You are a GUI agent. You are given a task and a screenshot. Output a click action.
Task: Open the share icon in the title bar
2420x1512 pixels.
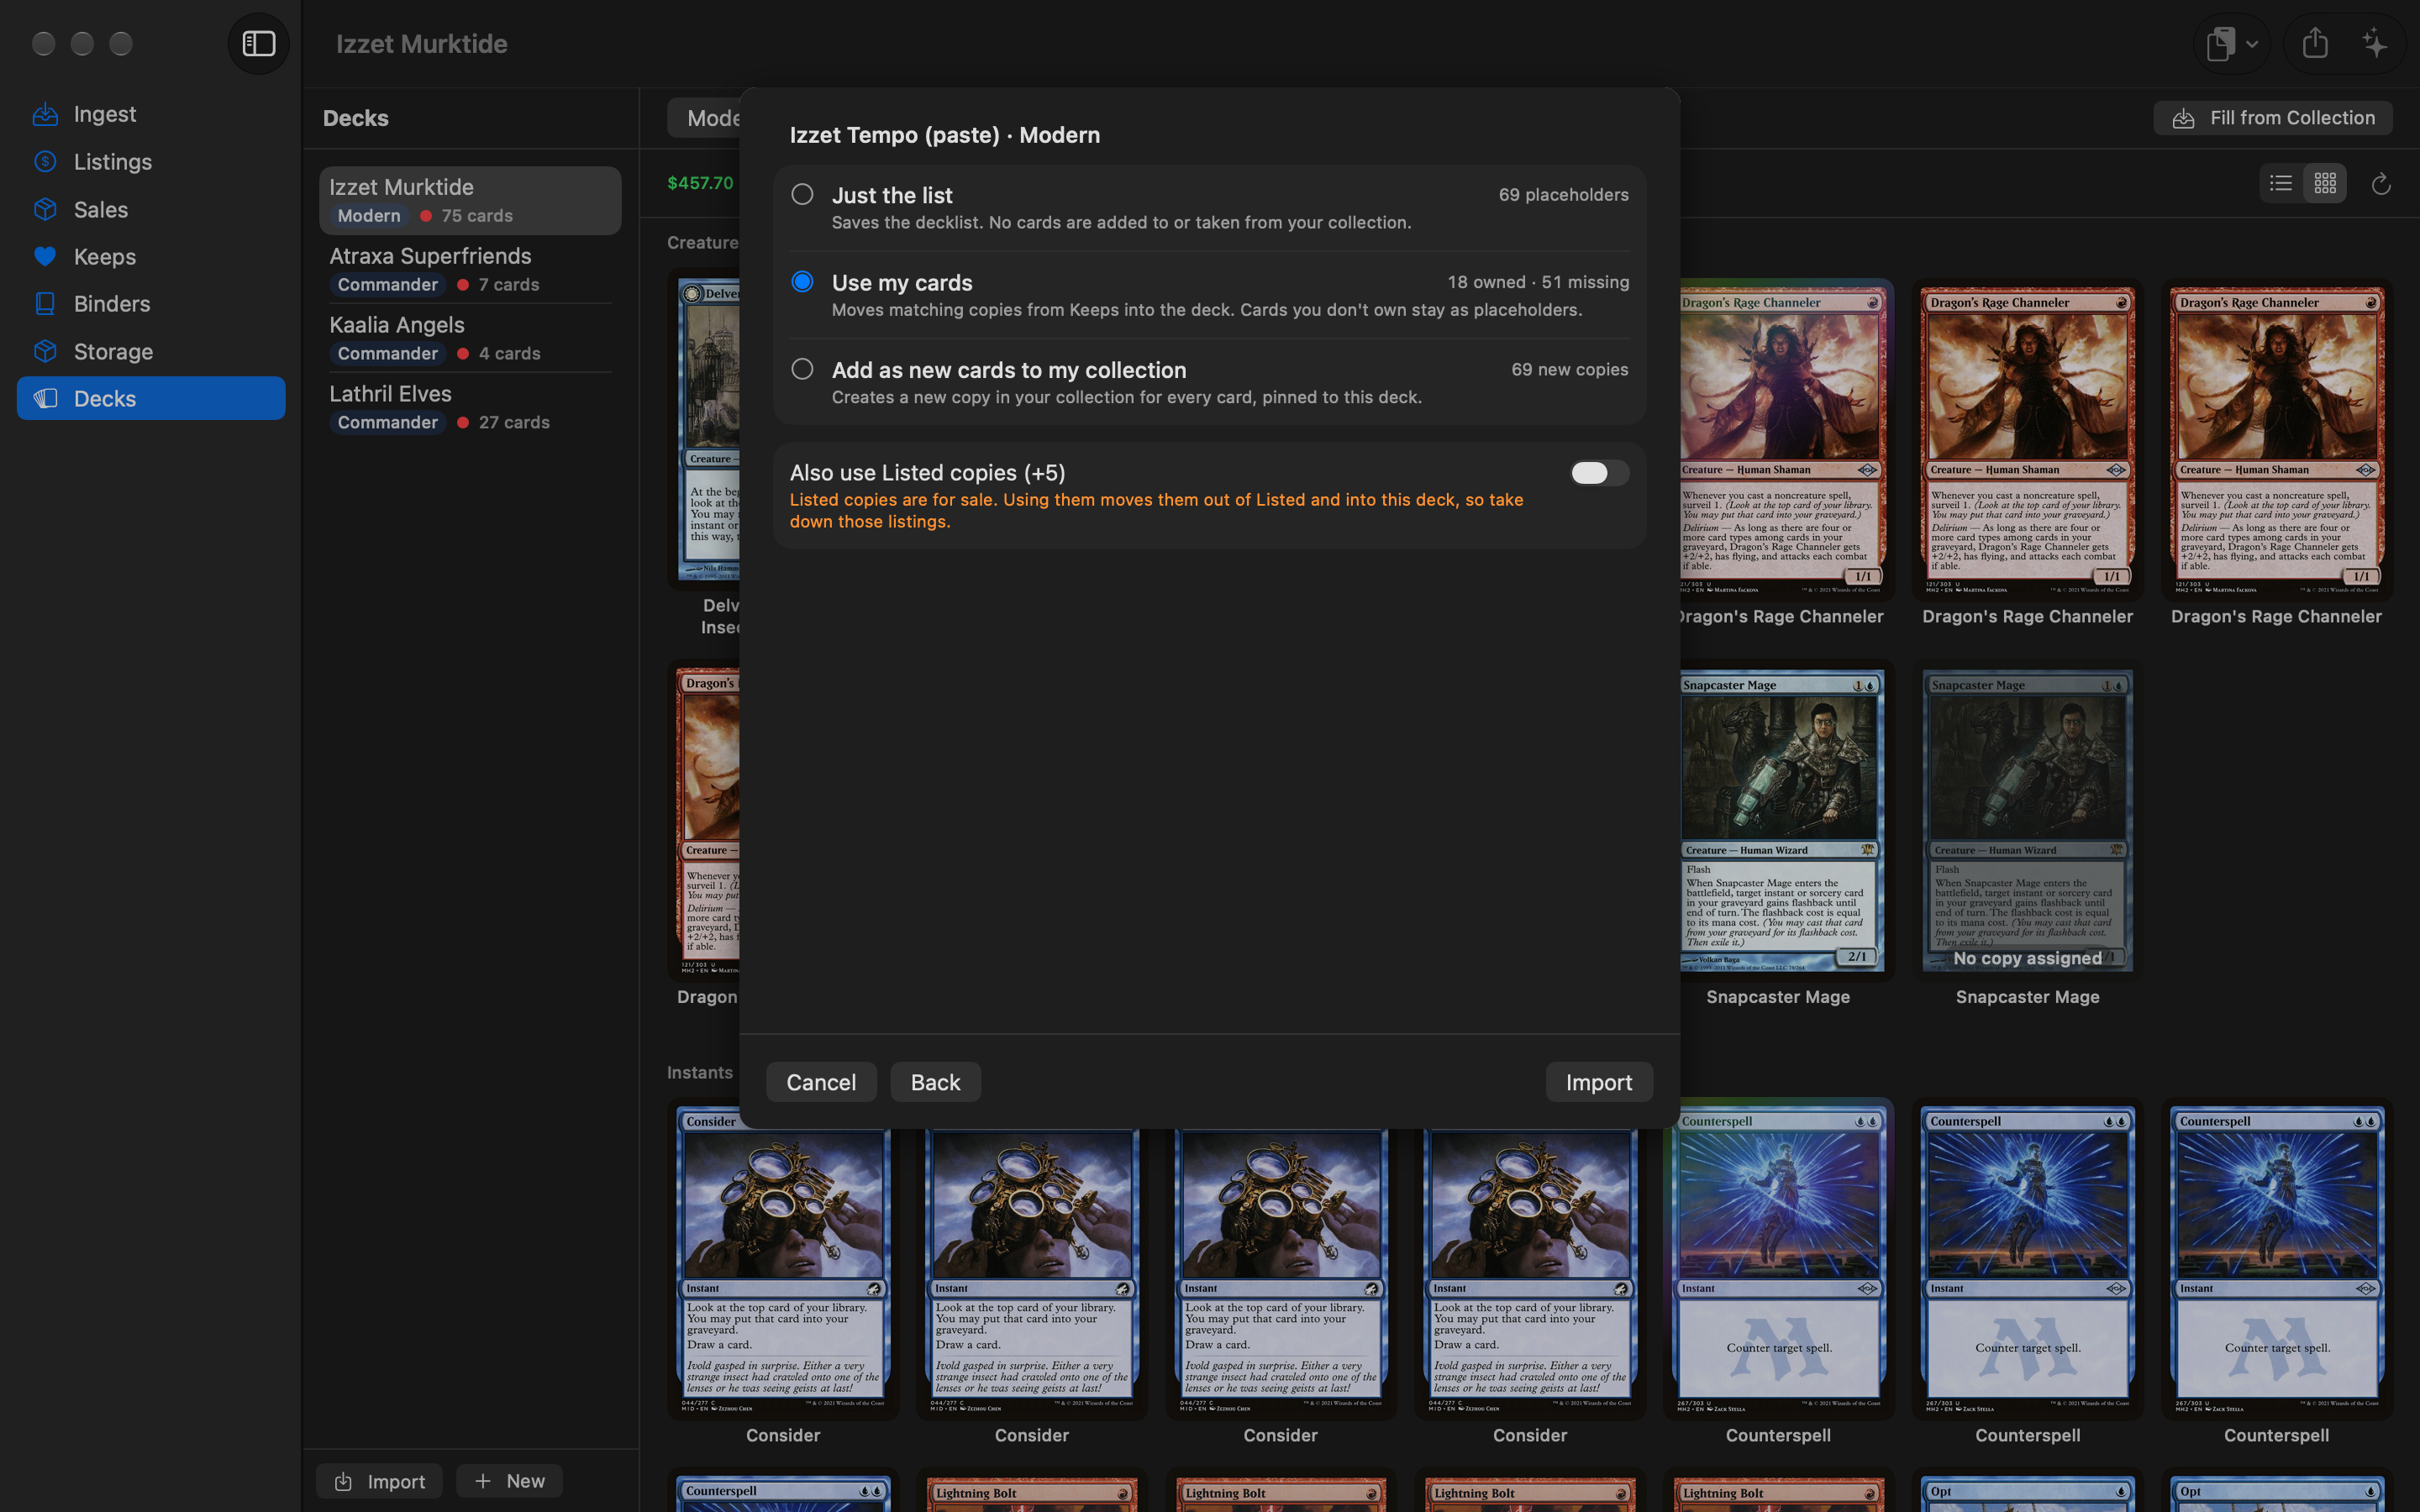(2315, 43)
